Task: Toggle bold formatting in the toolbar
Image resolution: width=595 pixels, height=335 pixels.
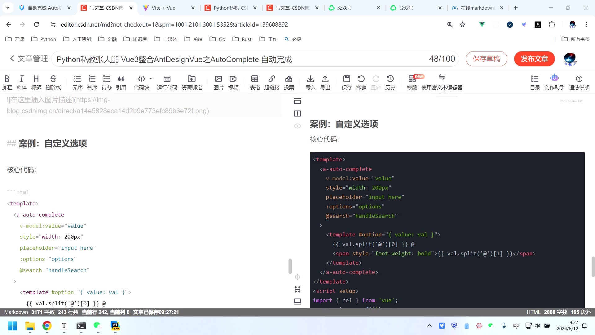Action: click(x=7, y=82)
